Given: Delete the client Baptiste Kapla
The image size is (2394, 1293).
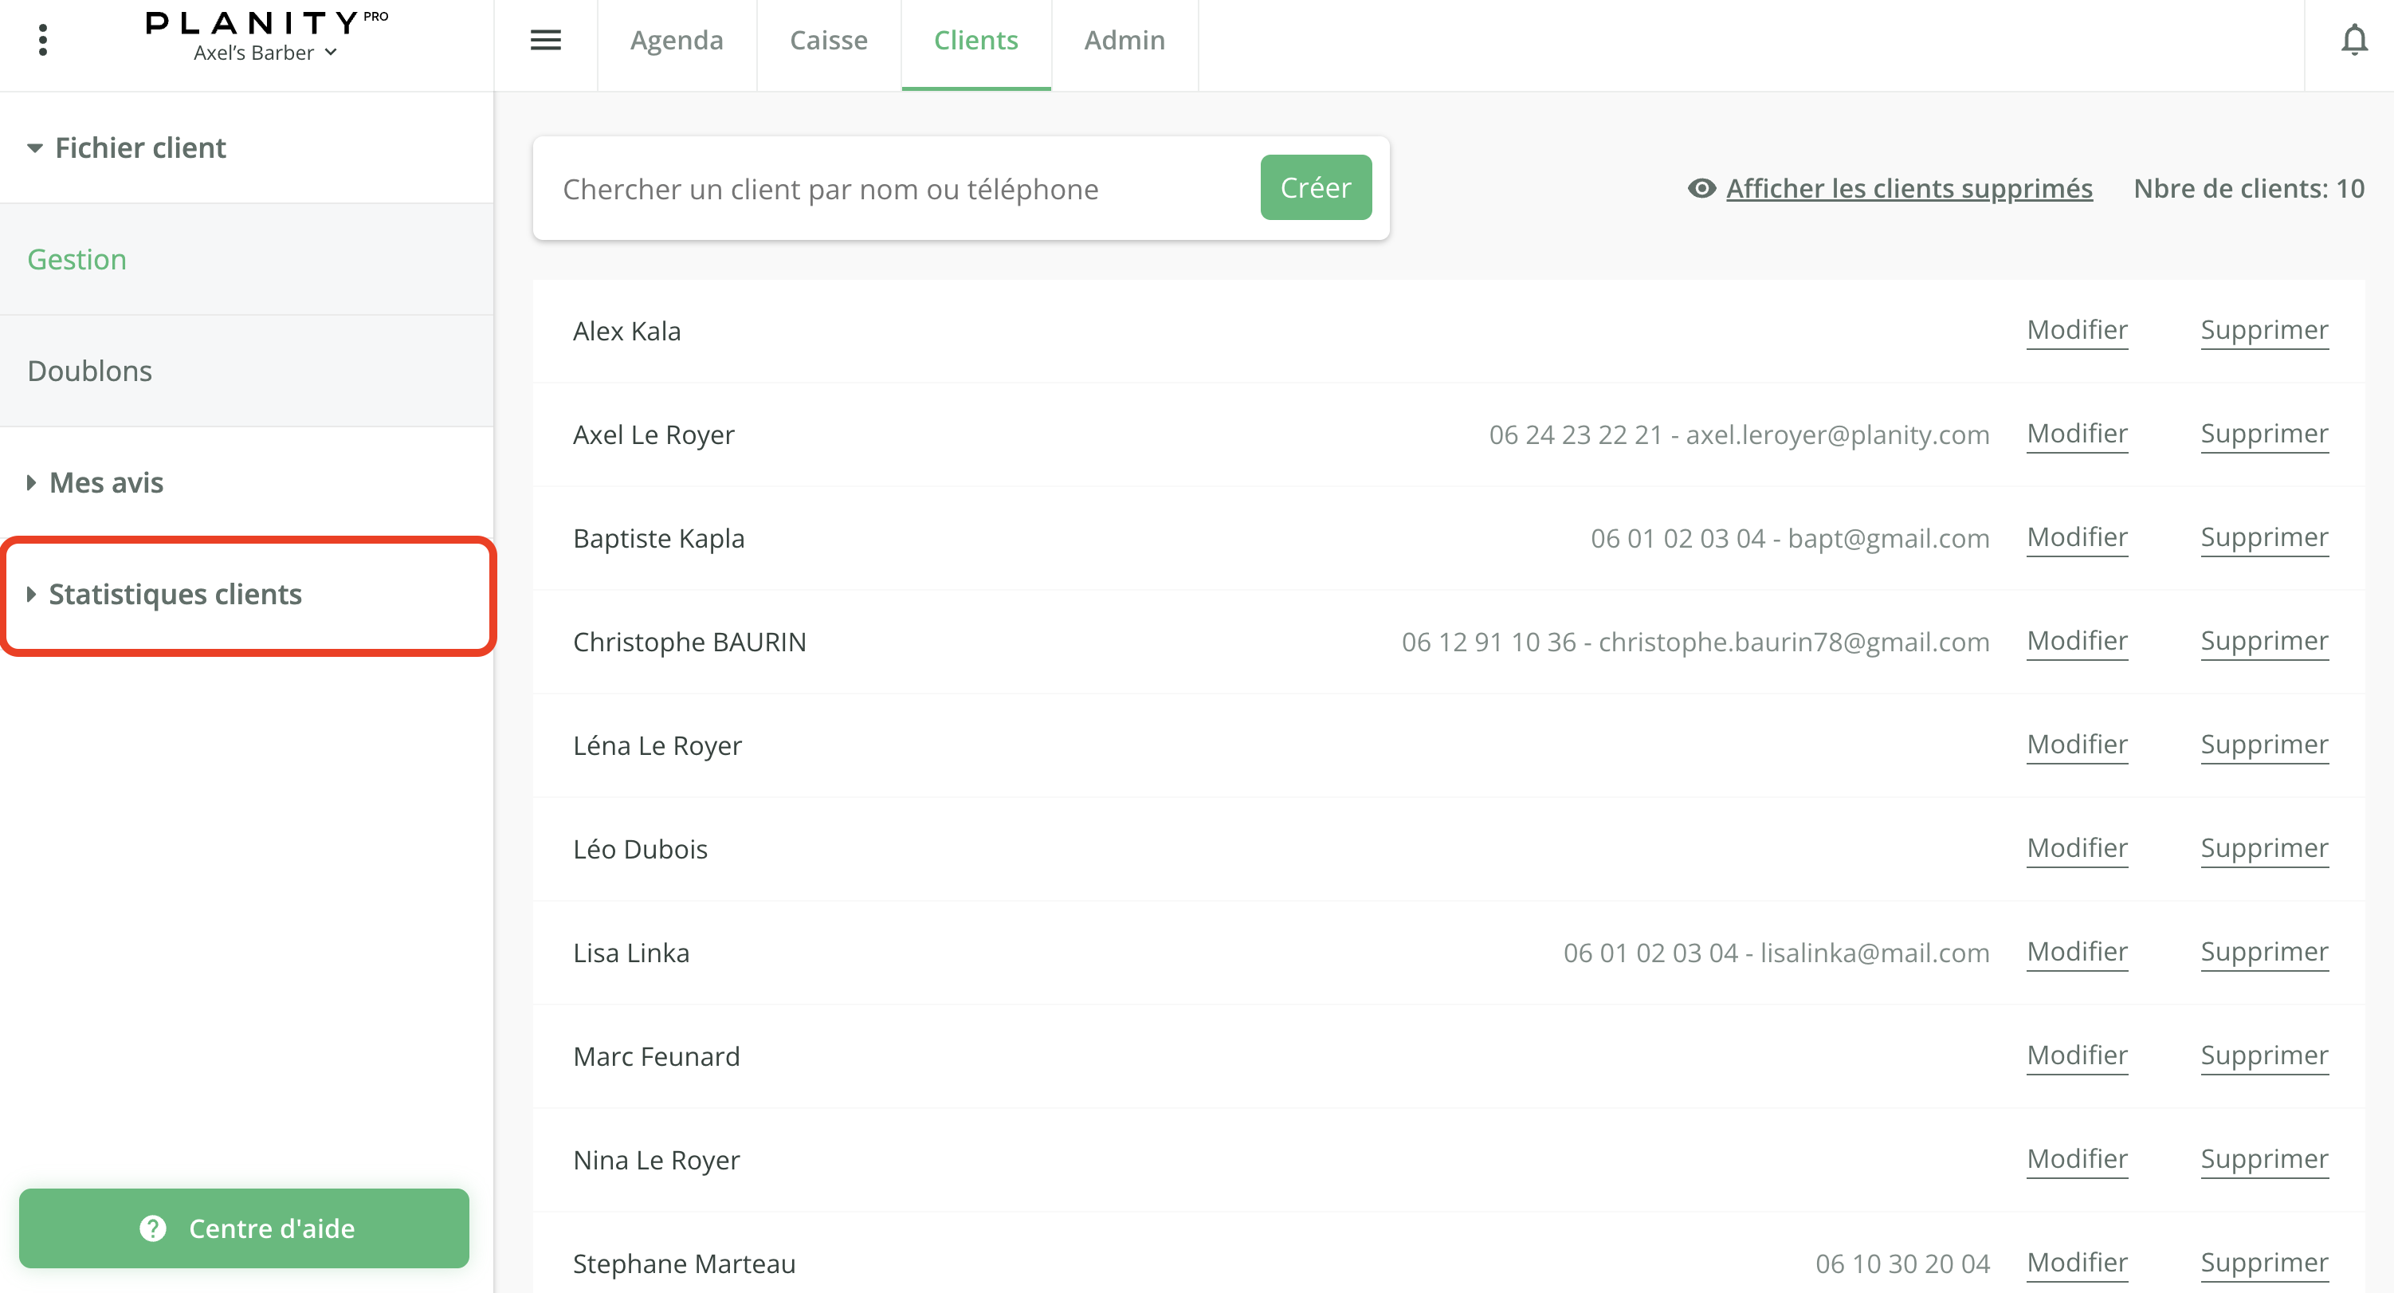Looking at the screenshot, I should [2264, 537].
